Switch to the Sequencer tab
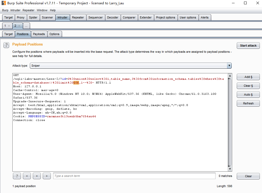Viewport: 262px width, 193px height. point(96,17)
